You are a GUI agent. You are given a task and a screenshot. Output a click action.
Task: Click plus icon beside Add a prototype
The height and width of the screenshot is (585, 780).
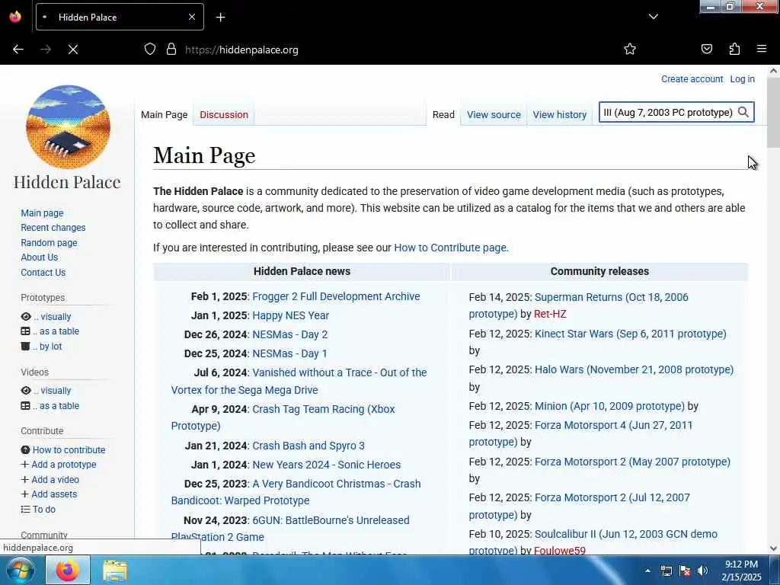tap(25, 465)
